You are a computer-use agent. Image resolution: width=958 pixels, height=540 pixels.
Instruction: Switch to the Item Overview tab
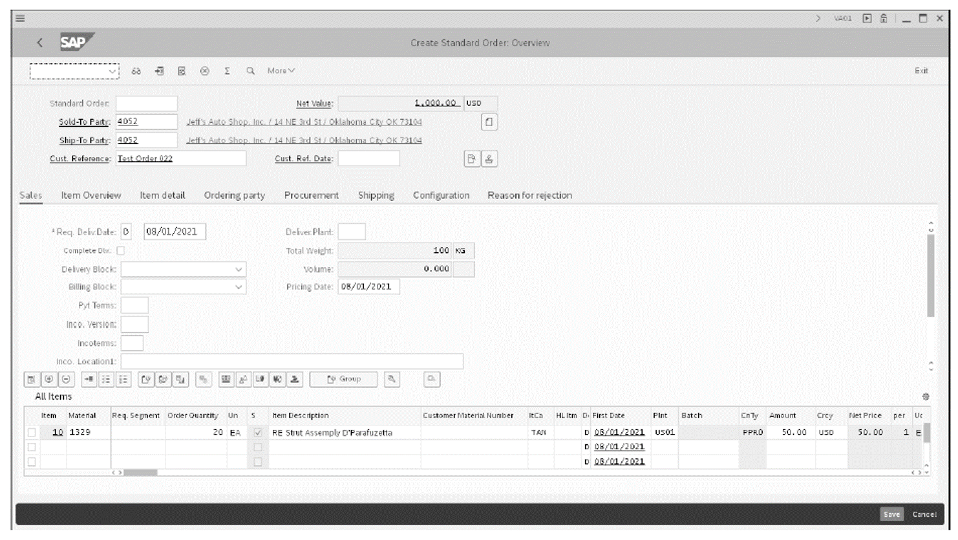(x=90, y=195)
